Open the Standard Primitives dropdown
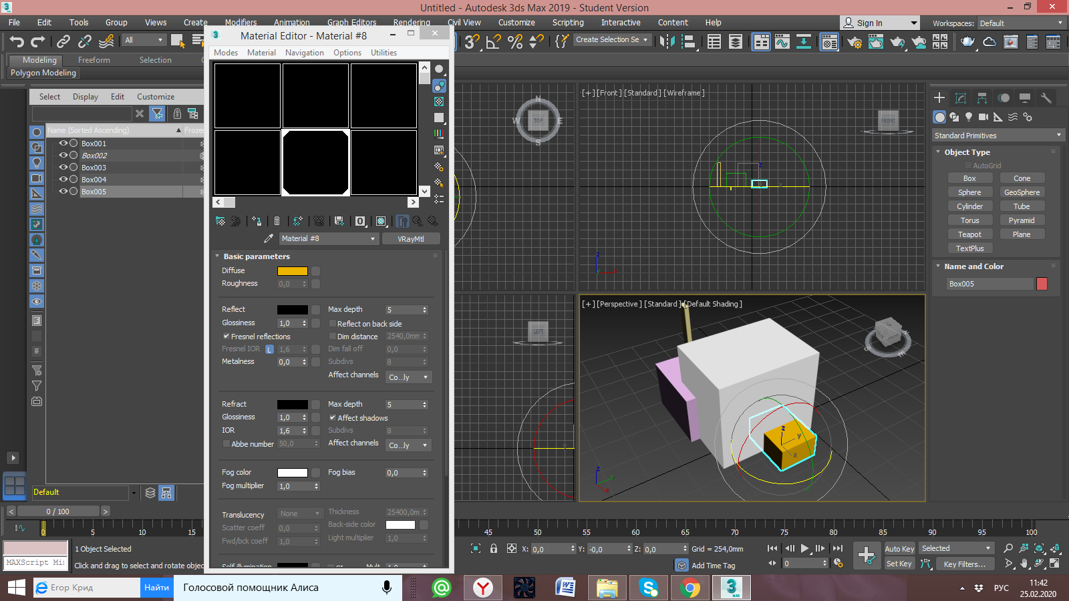The width and height of the screenshot is (1069, 601). coord(997,136)
